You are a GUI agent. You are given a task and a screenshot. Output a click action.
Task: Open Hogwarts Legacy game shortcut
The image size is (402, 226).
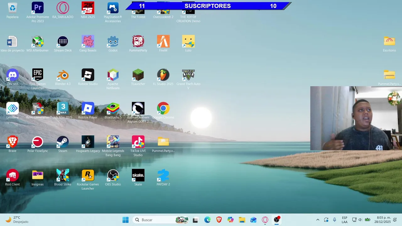(88, 142)
